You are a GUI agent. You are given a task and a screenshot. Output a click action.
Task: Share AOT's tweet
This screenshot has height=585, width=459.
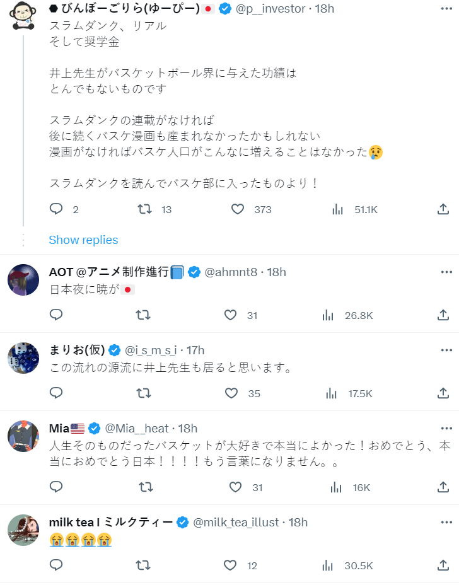click(443, 315)
